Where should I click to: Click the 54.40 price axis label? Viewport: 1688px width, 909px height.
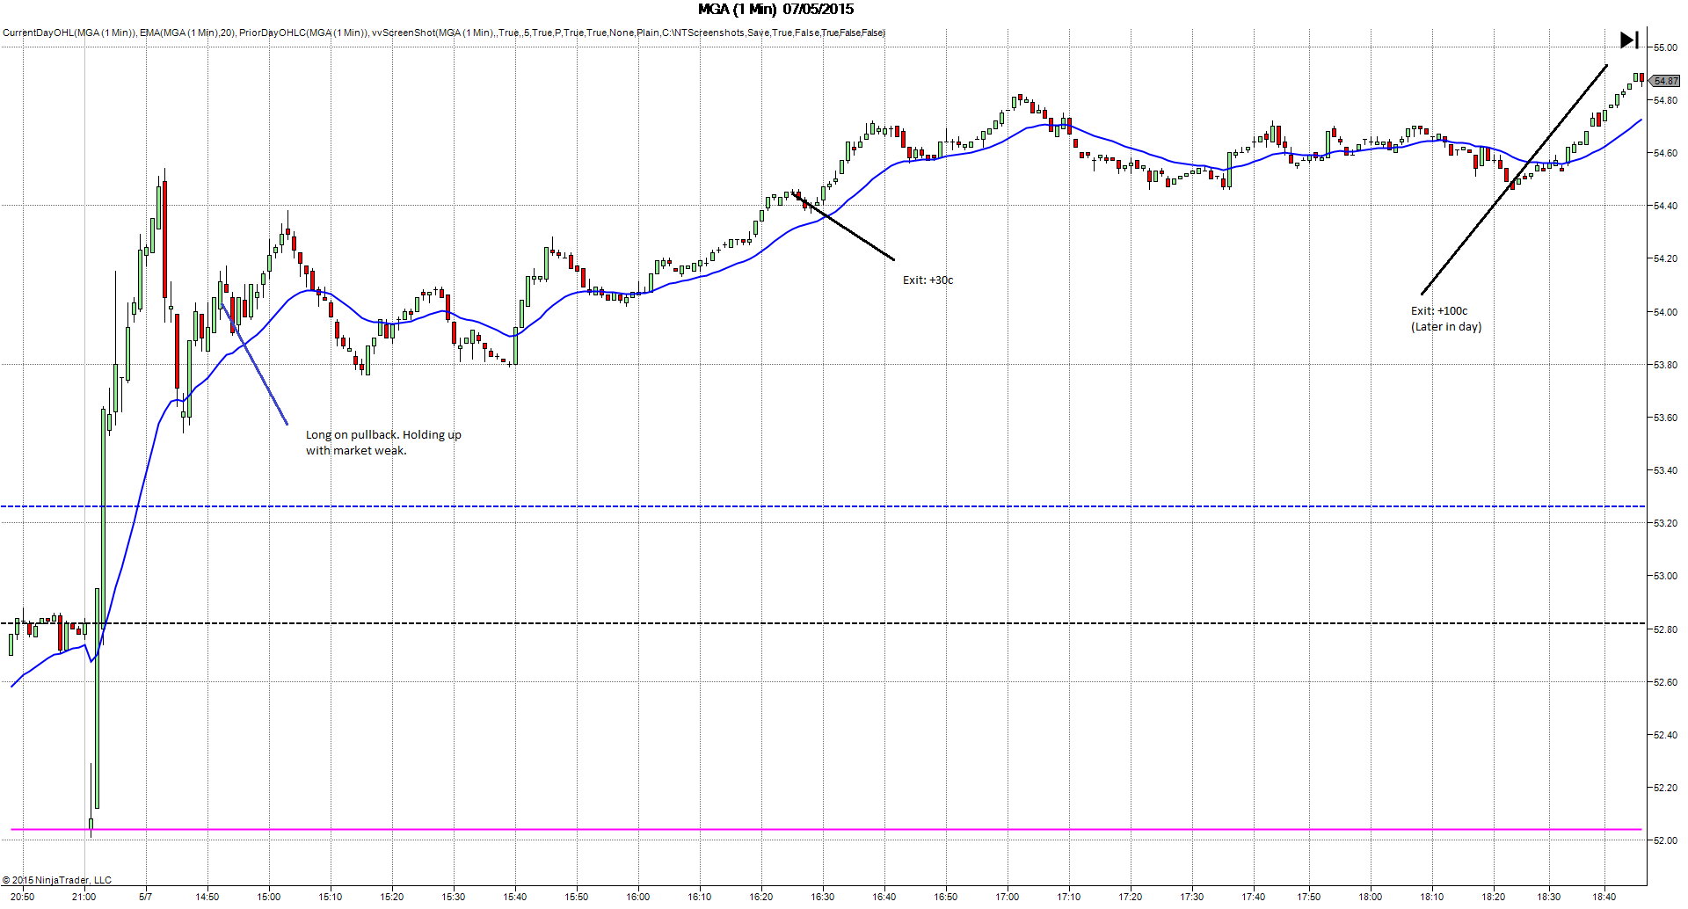pyautogui.click(x=1665, y=206)
